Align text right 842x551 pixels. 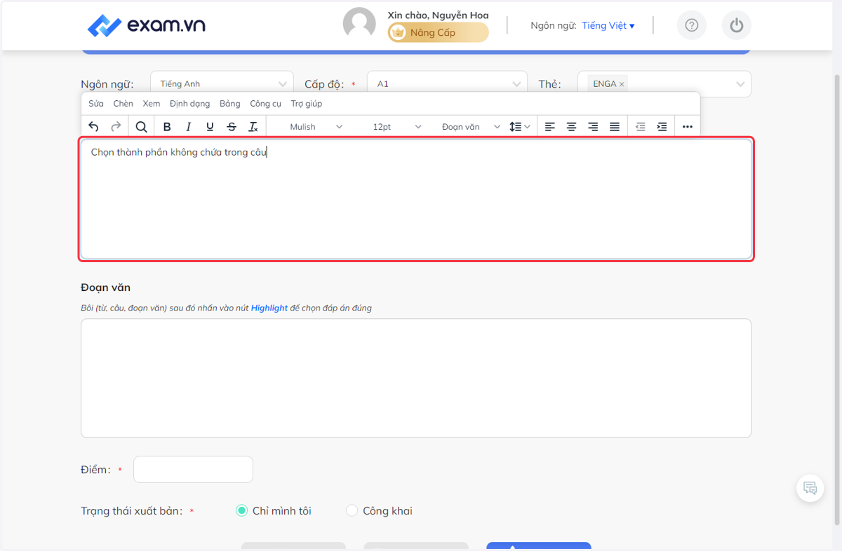[x=593, y=127]
